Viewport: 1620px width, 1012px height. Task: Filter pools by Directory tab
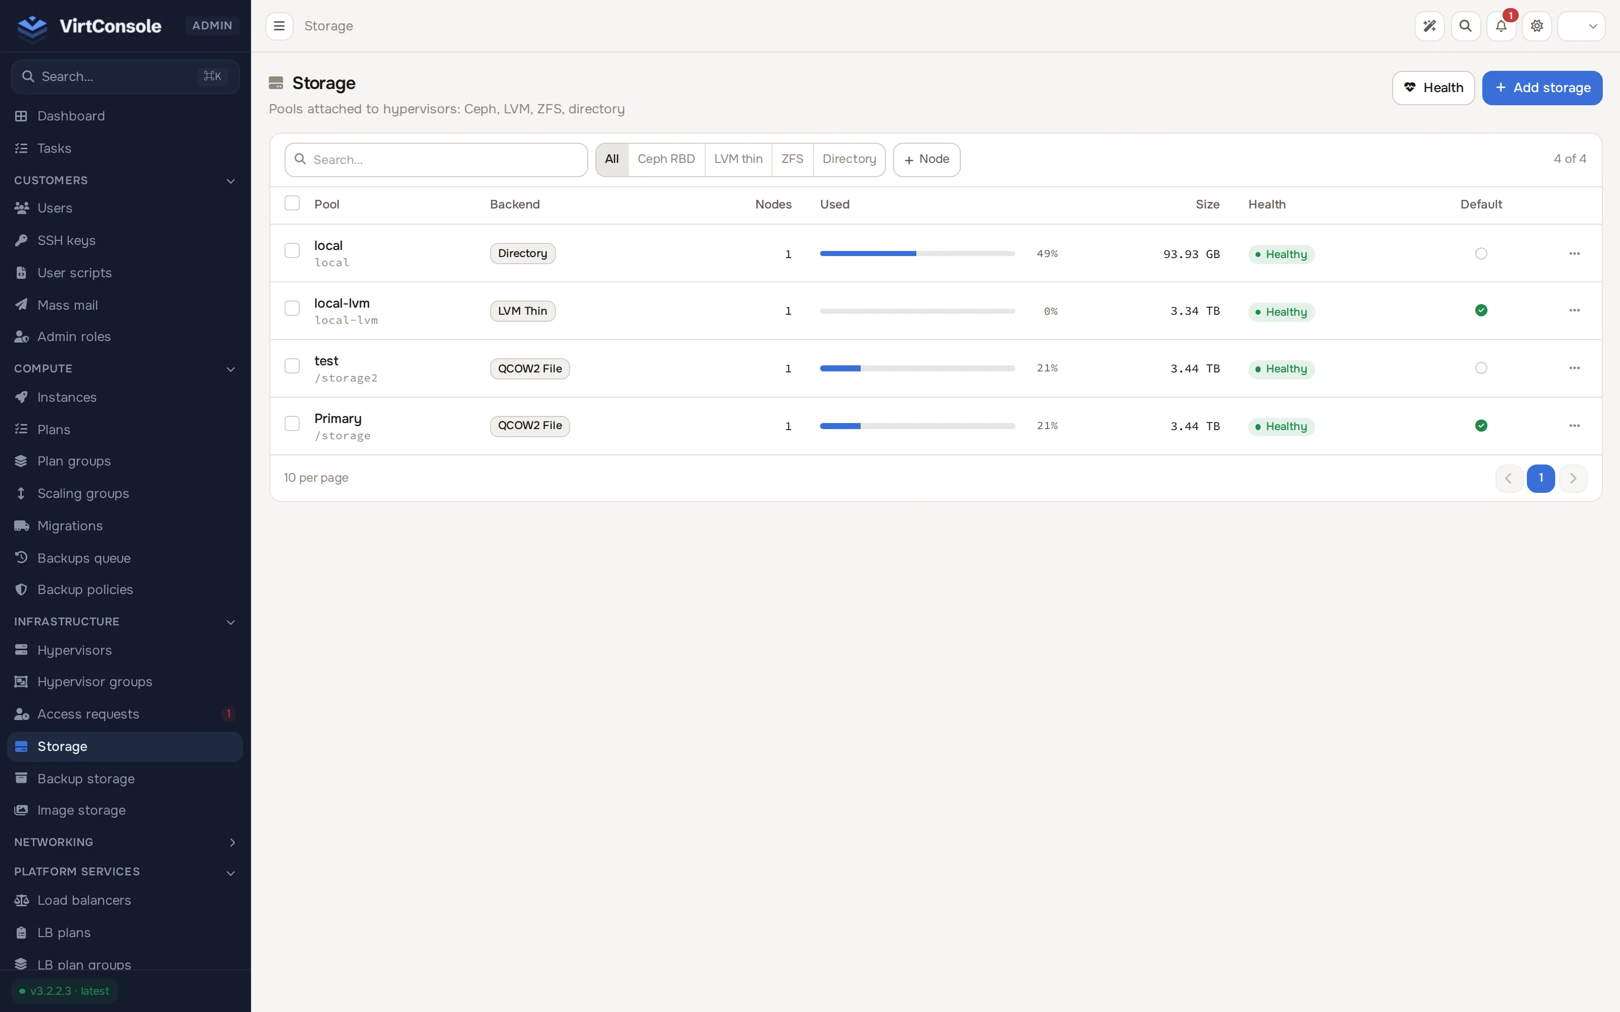pyautogui.click(x=849, y=159)
